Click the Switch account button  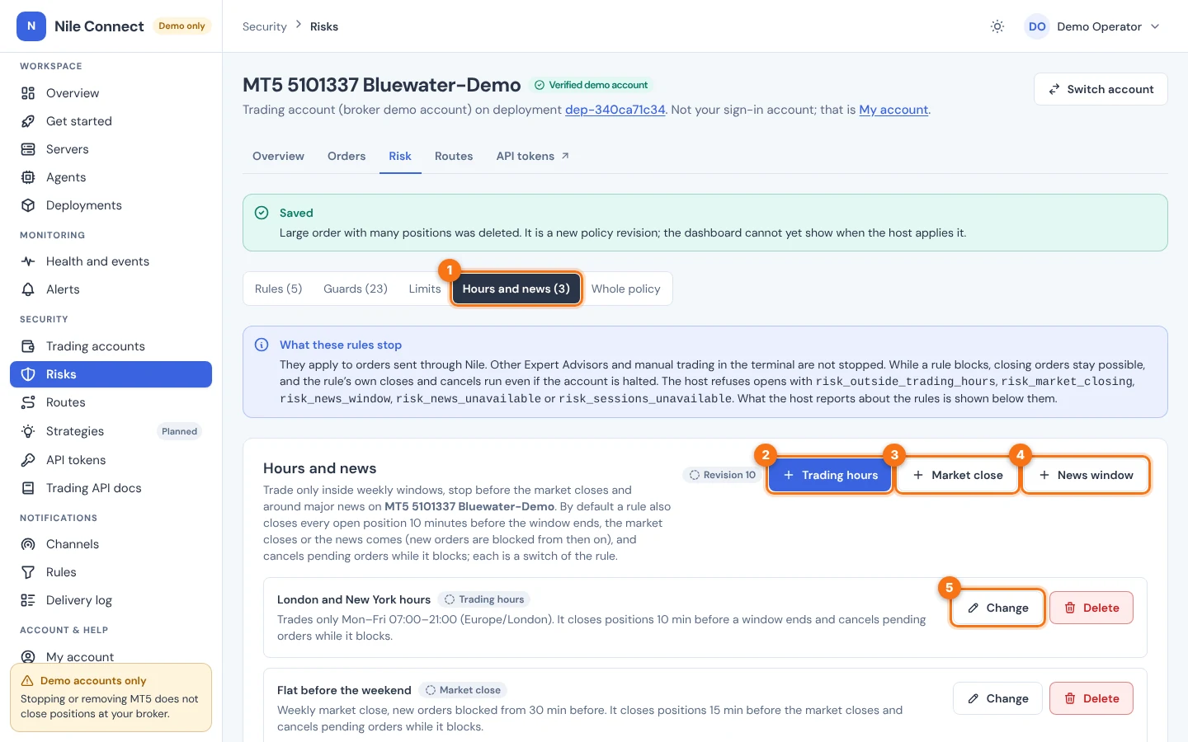tap(1101, 89)
